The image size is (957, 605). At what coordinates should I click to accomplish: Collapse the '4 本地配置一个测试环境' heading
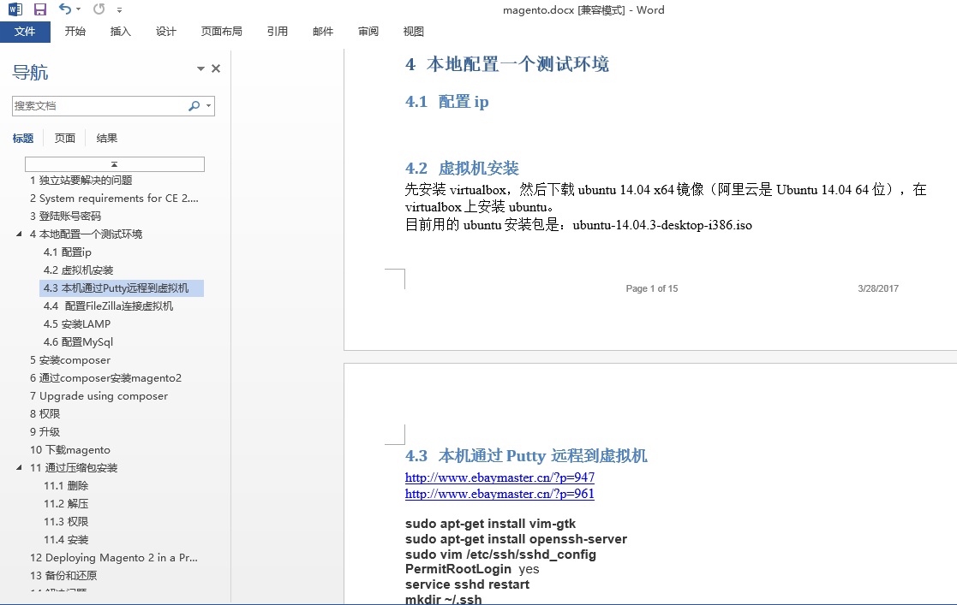click(x=20, y=234)
